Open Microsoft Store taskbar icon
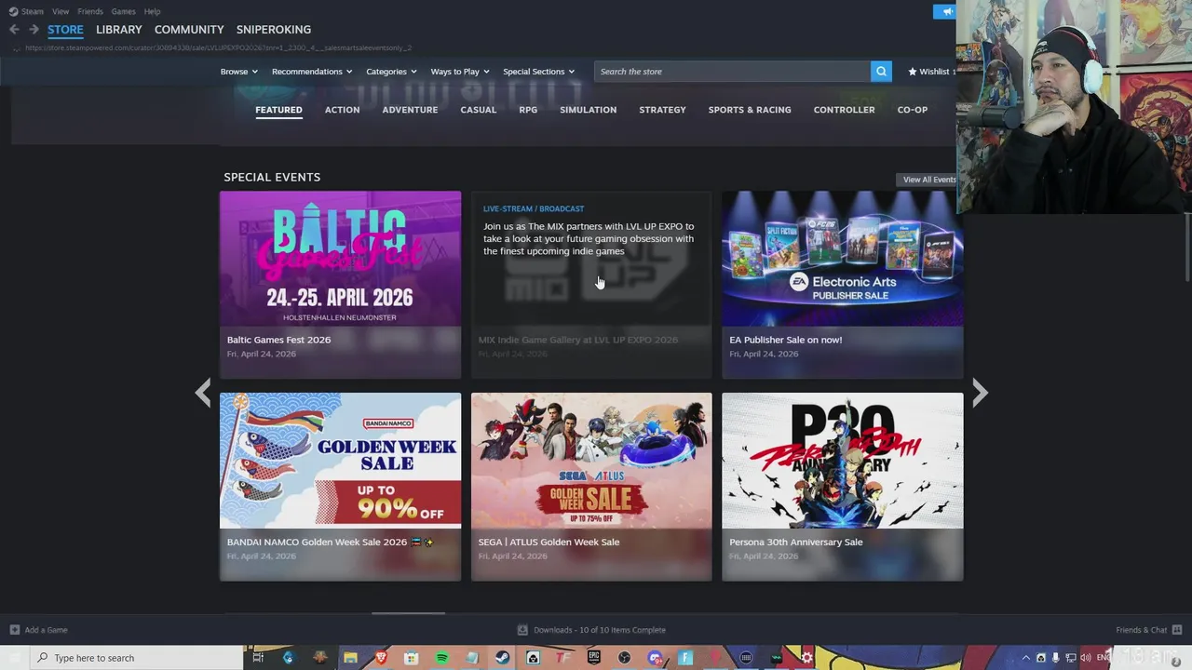The height and width of the screenshot is (670, 1192). pos(412,658)
